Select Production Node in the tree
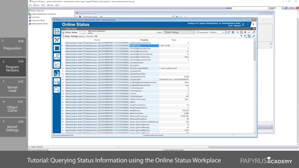The image size is (299, 168). 38,21
